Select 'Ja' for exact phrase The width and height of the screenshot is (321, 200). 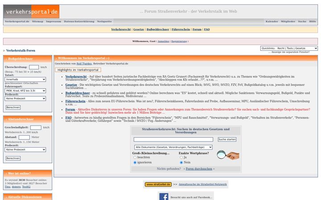[181, 157]
